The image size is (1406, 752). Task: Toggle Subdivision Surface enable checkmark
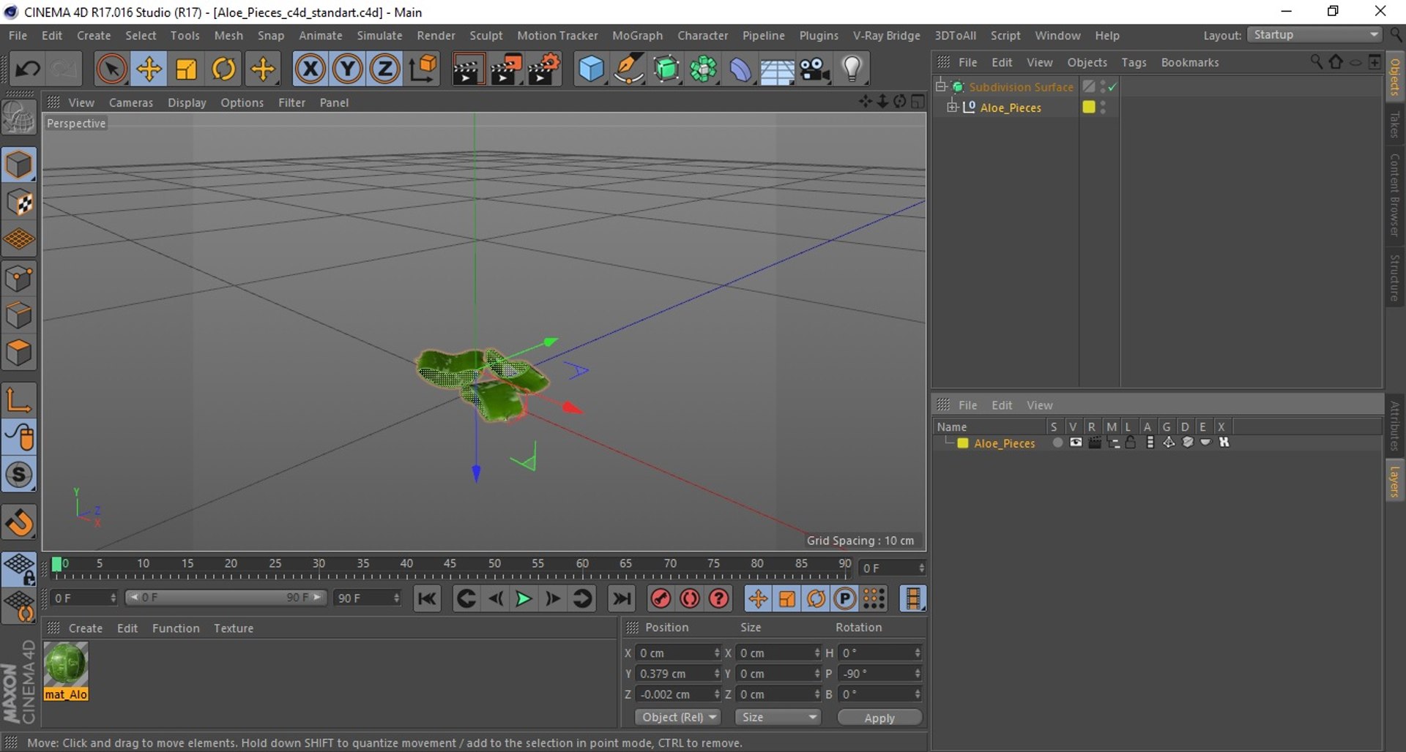point(1112,87)
